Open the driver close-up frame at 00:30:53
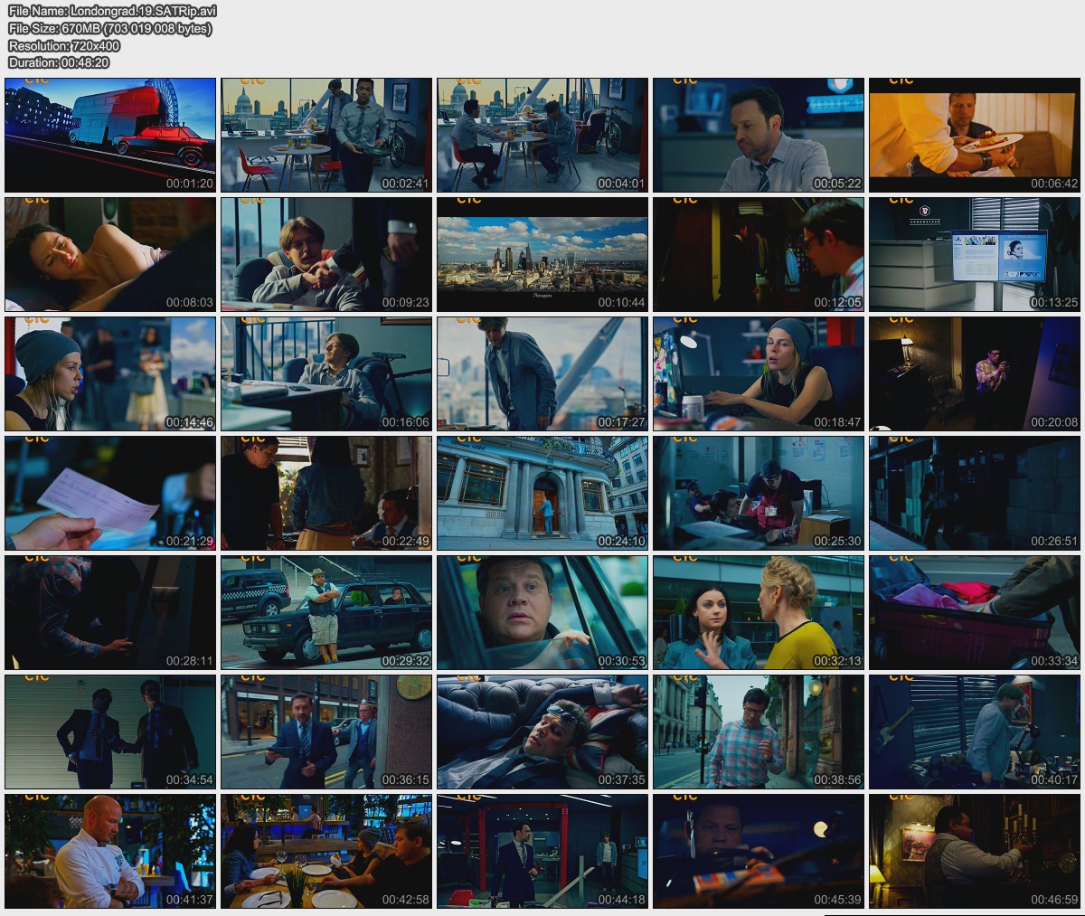The width and height of the screenshot is (1085, 916). point(542,612)
